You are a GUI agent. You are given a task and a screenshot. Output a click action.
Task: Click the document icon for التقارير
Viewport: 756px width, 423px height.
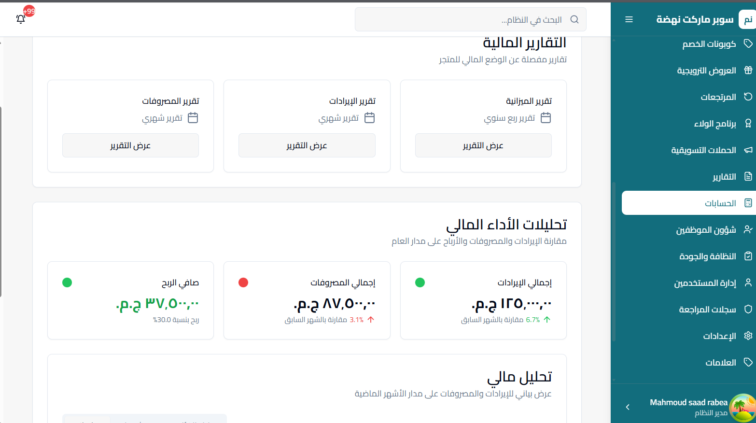pos(748,176)
